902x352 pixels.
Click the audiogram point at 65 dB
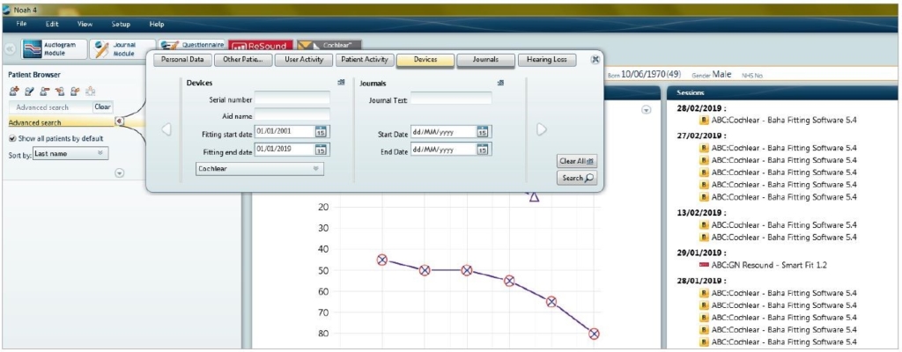(x=551, y=301)
